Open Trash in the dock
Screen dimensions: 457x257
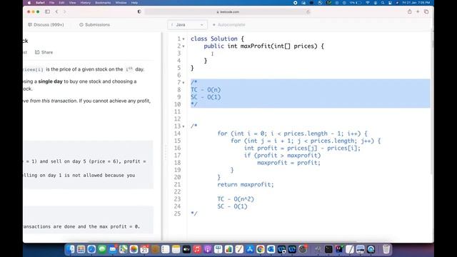click(x=386, y=249)
